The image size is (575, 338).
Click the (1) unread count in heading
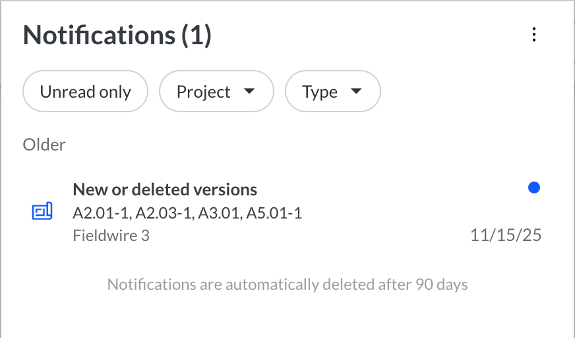coord(197,35)
